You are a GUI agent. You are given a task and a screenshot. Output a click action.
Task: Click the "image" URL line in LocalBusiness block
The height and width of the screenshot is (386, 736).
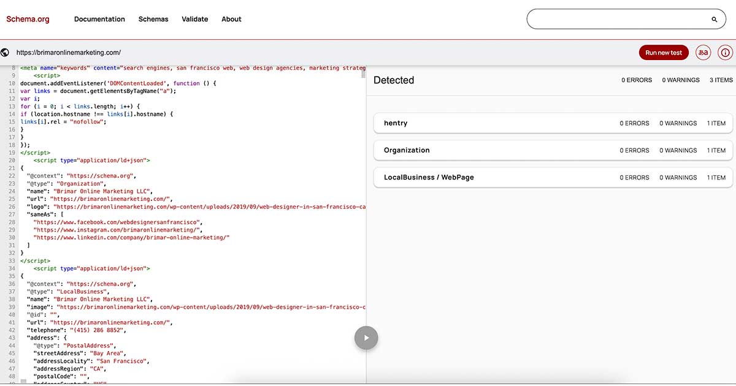click(196, 307)
